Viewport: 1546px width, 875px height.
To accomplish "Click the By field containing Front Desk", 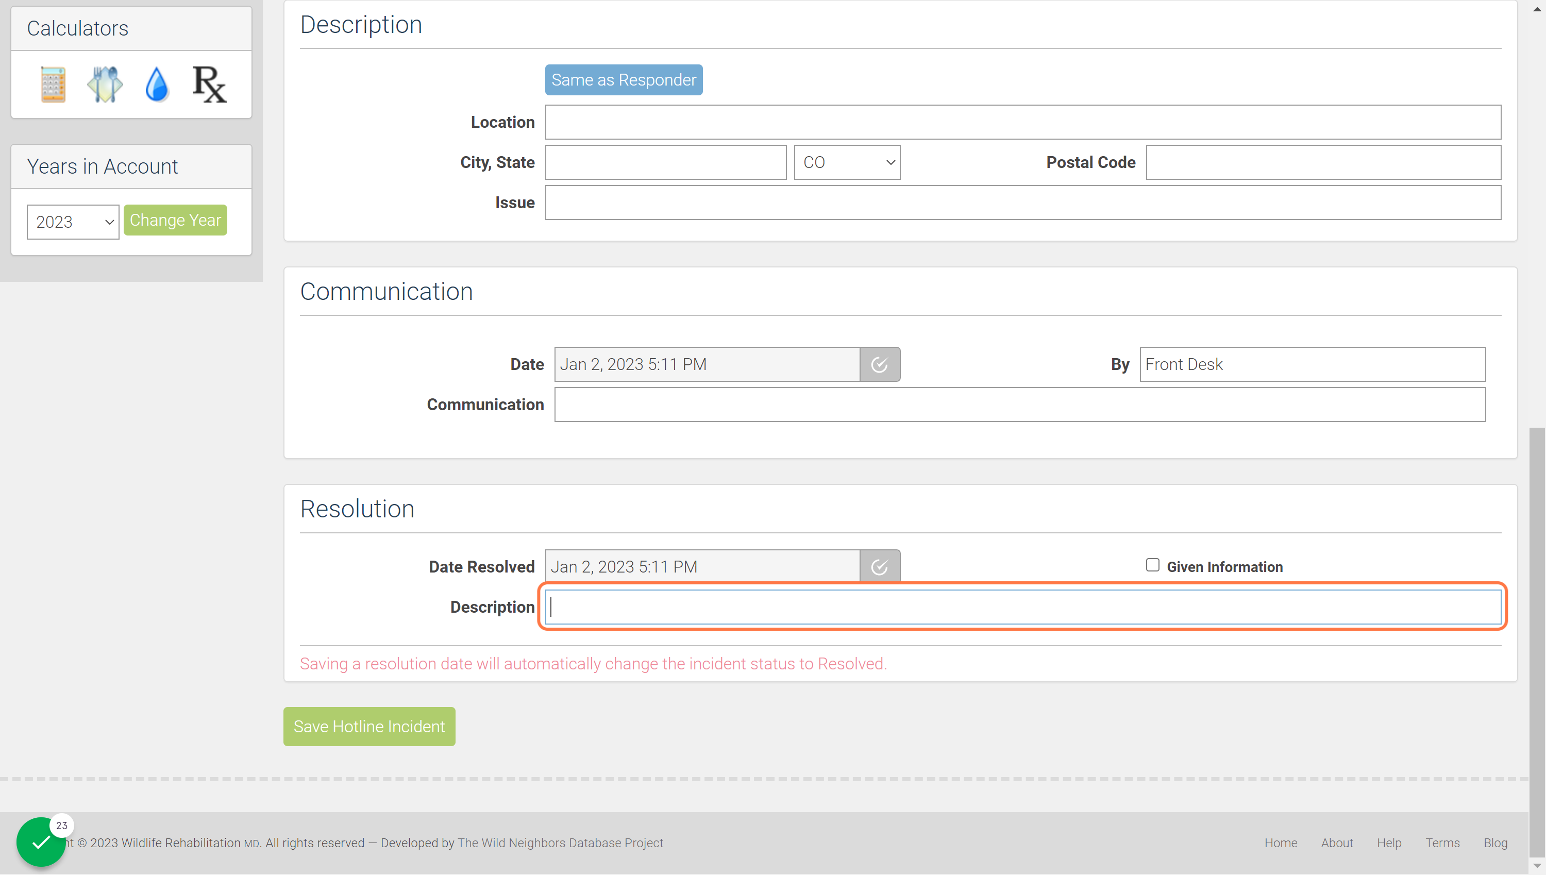I will click(x=1312, y=364).
